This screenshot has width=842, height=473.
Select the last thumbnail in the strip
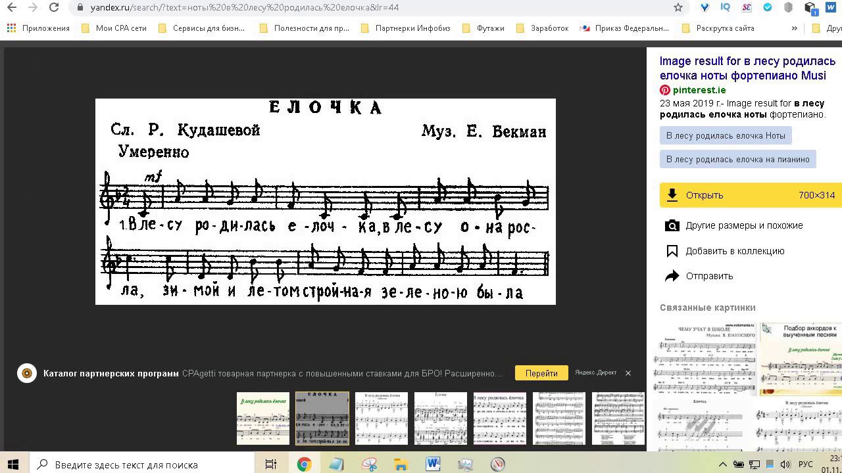(618, 418)
